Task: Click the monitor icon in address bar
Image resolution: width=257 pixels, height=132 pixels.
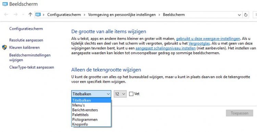Action: pyautogui.click(x=38, y=15)
